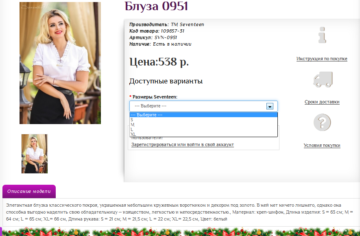Image resolution: width=360 pixels, height=236 pixels.
Task: Click the Код товара: 109657-31 text
Action: tap(157, 31)
